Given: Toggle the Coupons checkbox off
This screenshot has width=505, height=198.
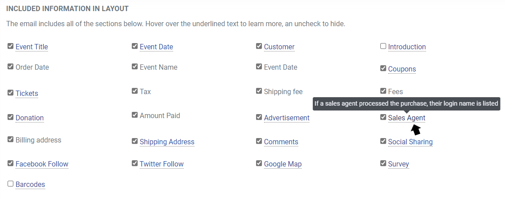Looking at the screenshot, I should pos(383,68).
